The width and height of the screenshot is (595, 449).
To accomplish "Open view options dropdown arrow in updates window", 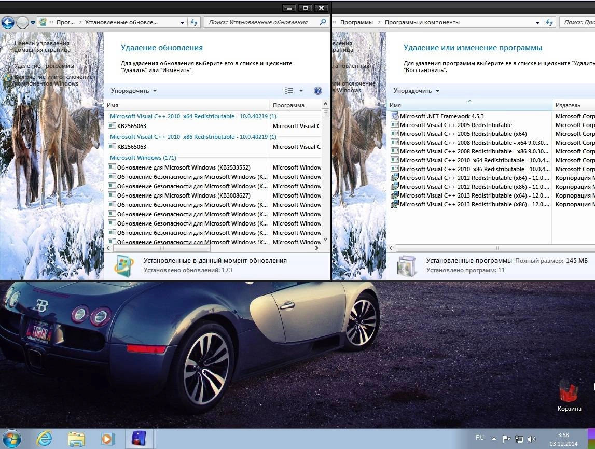I will [x=301, y=91].
